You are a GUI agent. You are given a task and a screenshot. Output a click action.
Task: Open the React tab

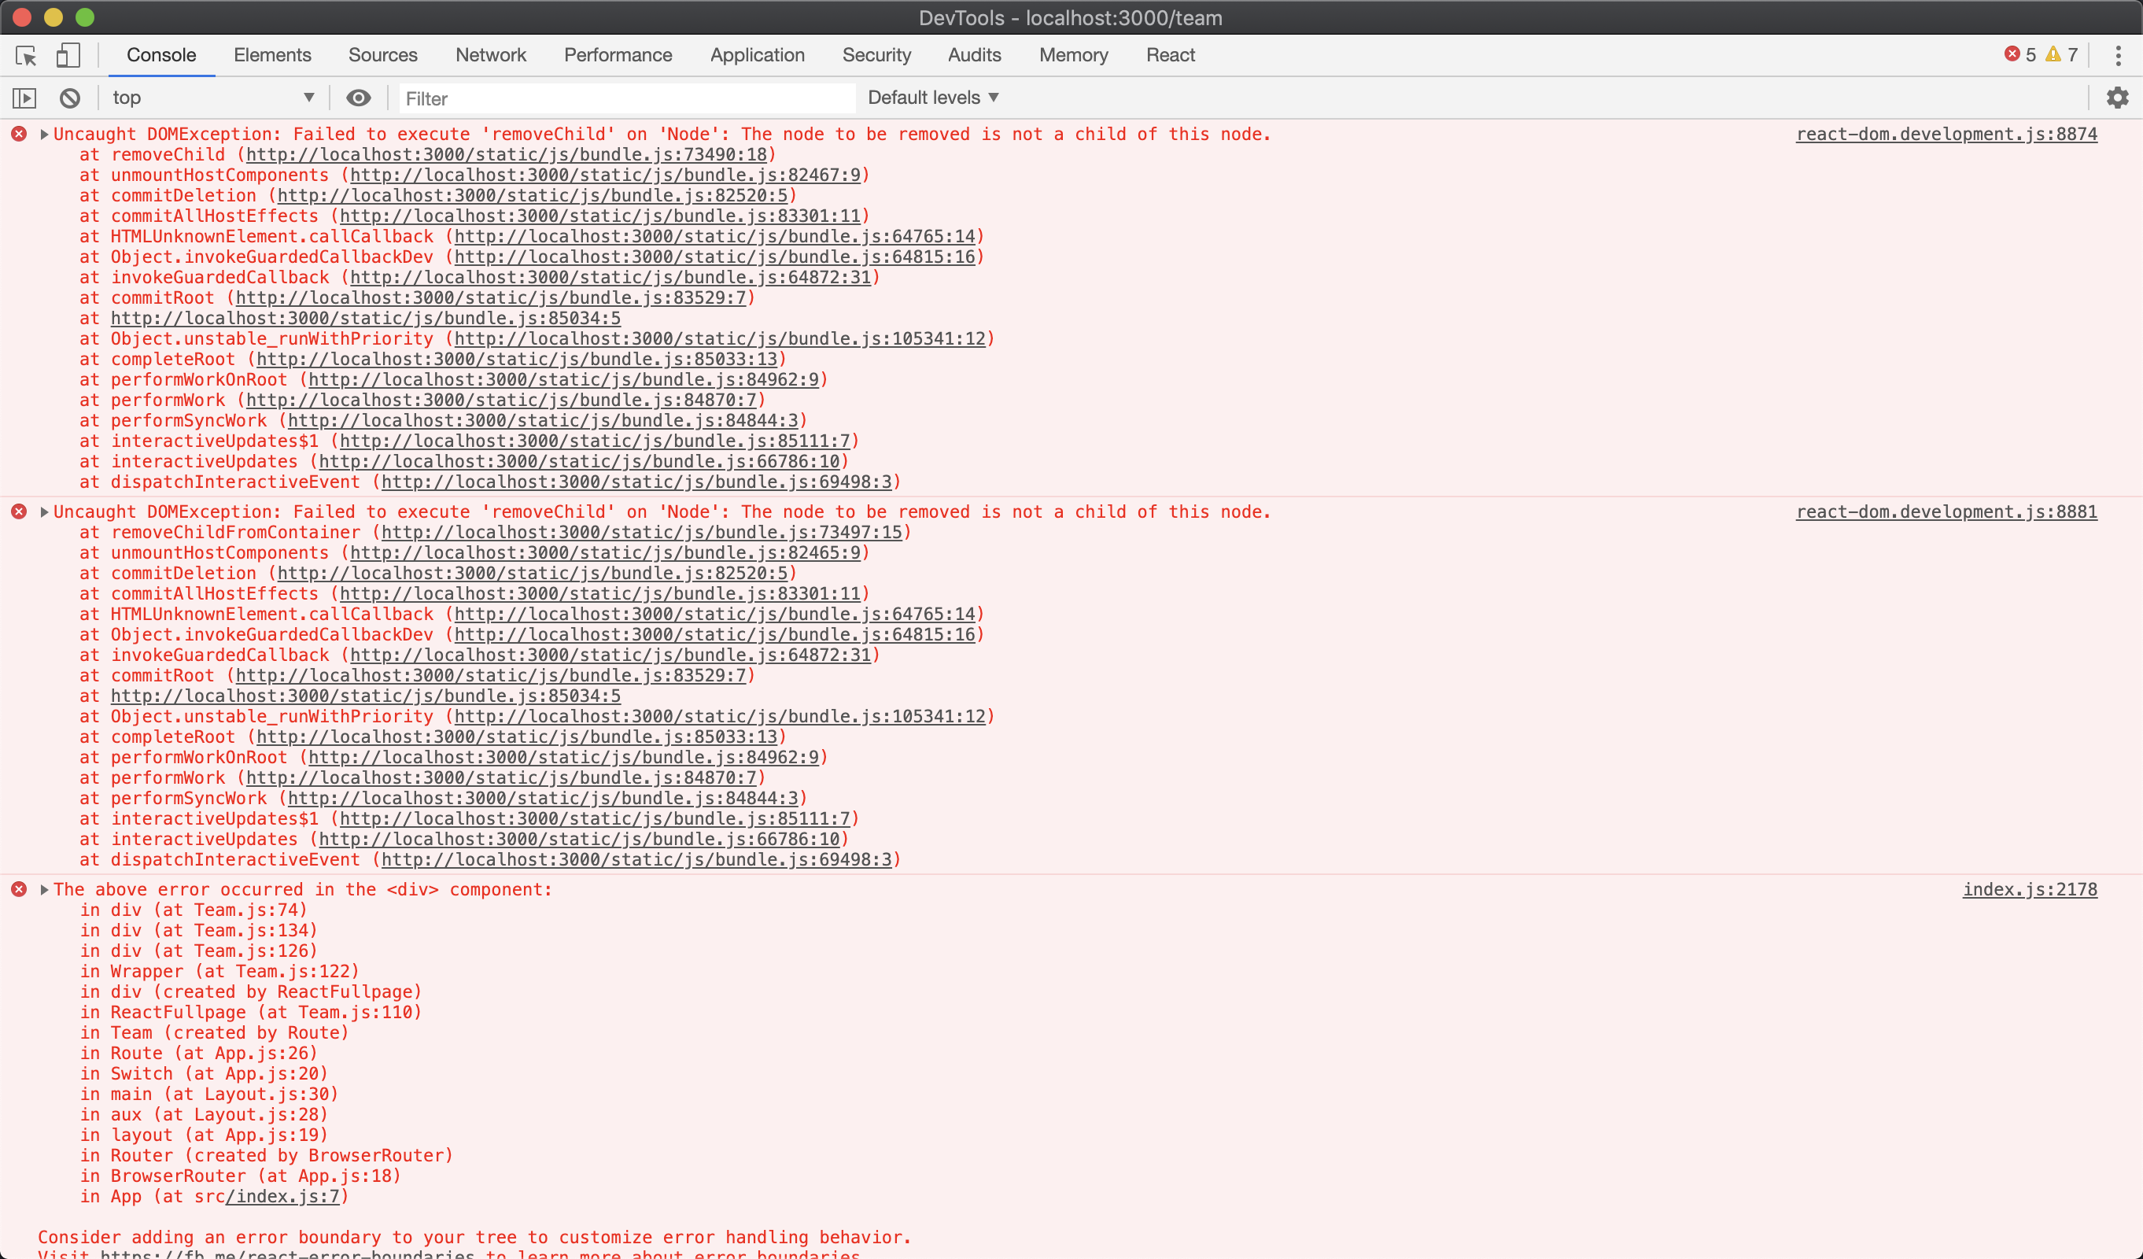click(1170, 54)
